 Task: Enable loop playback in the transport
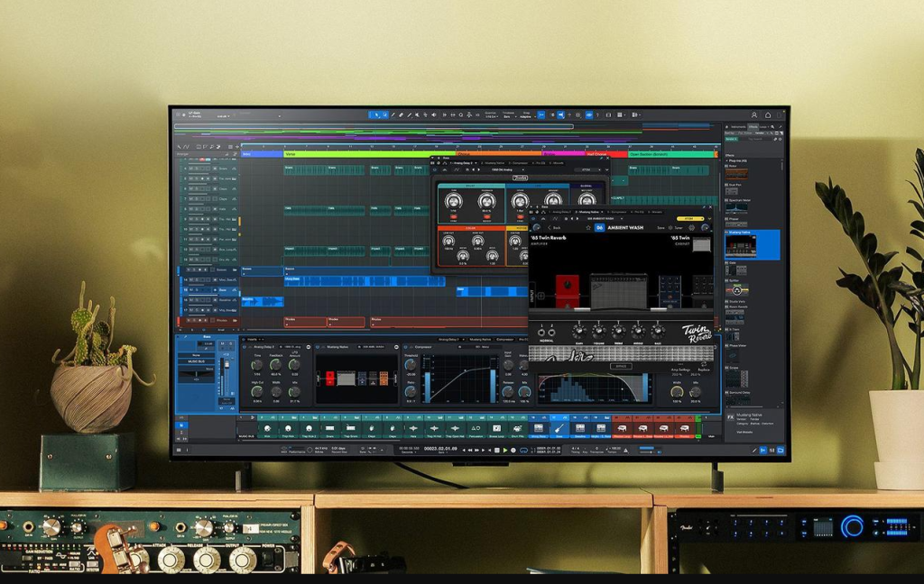point(523,449)
